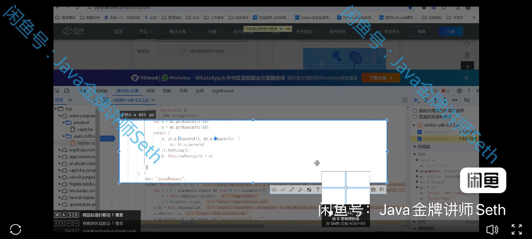The width and height of the screenshot is (532, 239).
Task: Open the 价格 pricing link
Action: (213, 32)
